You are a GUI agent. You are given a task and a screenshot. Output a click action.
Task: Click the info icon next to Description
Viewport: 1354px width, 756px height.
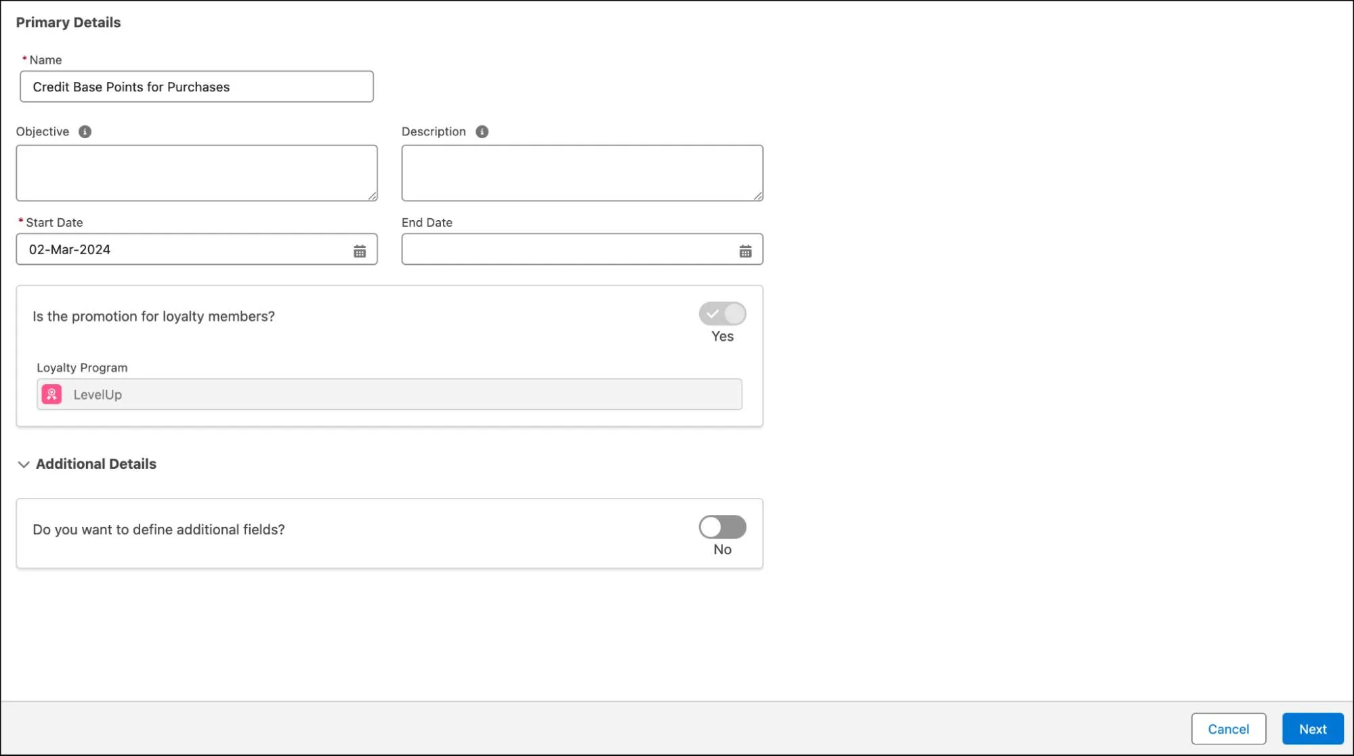pos(482,131)
